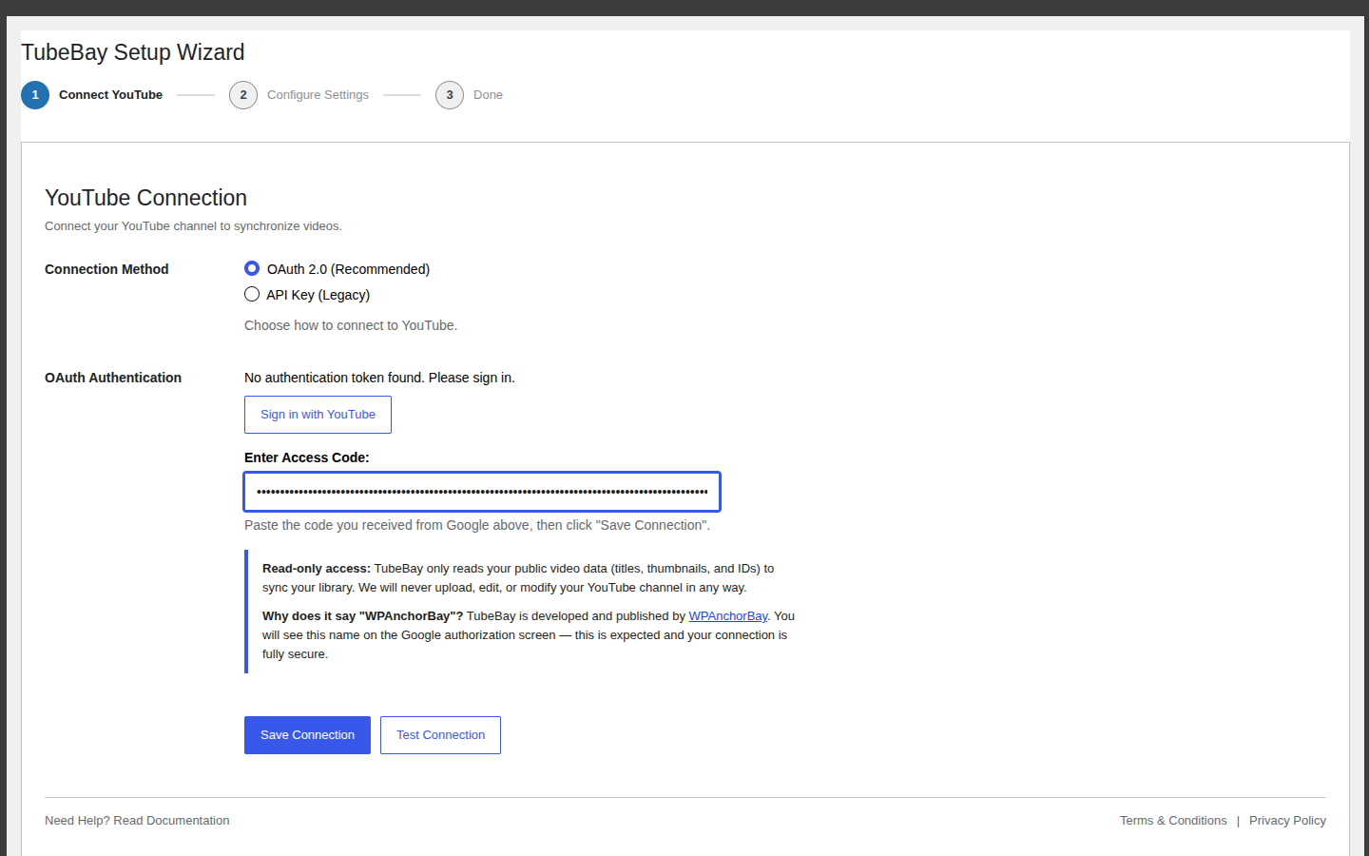1369x856 pixels.
Task: Save Connection to YouTube
Action: (307, 735)
